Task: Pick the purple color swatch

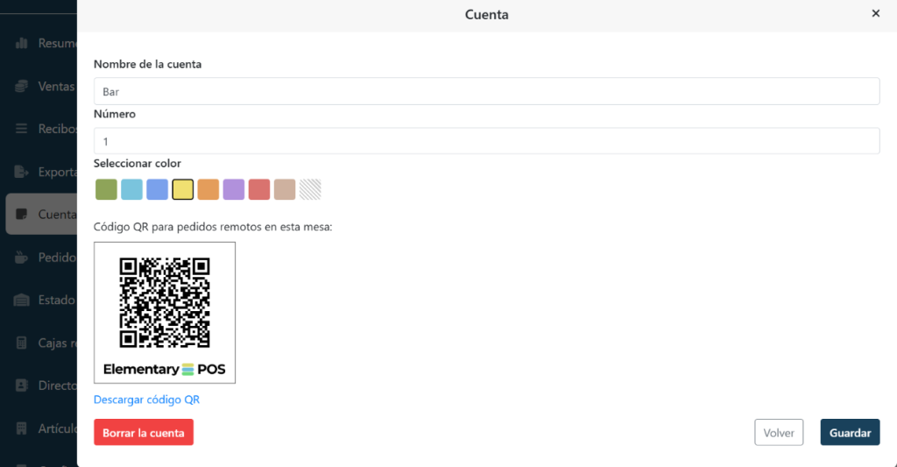Action: coord(233,189)
